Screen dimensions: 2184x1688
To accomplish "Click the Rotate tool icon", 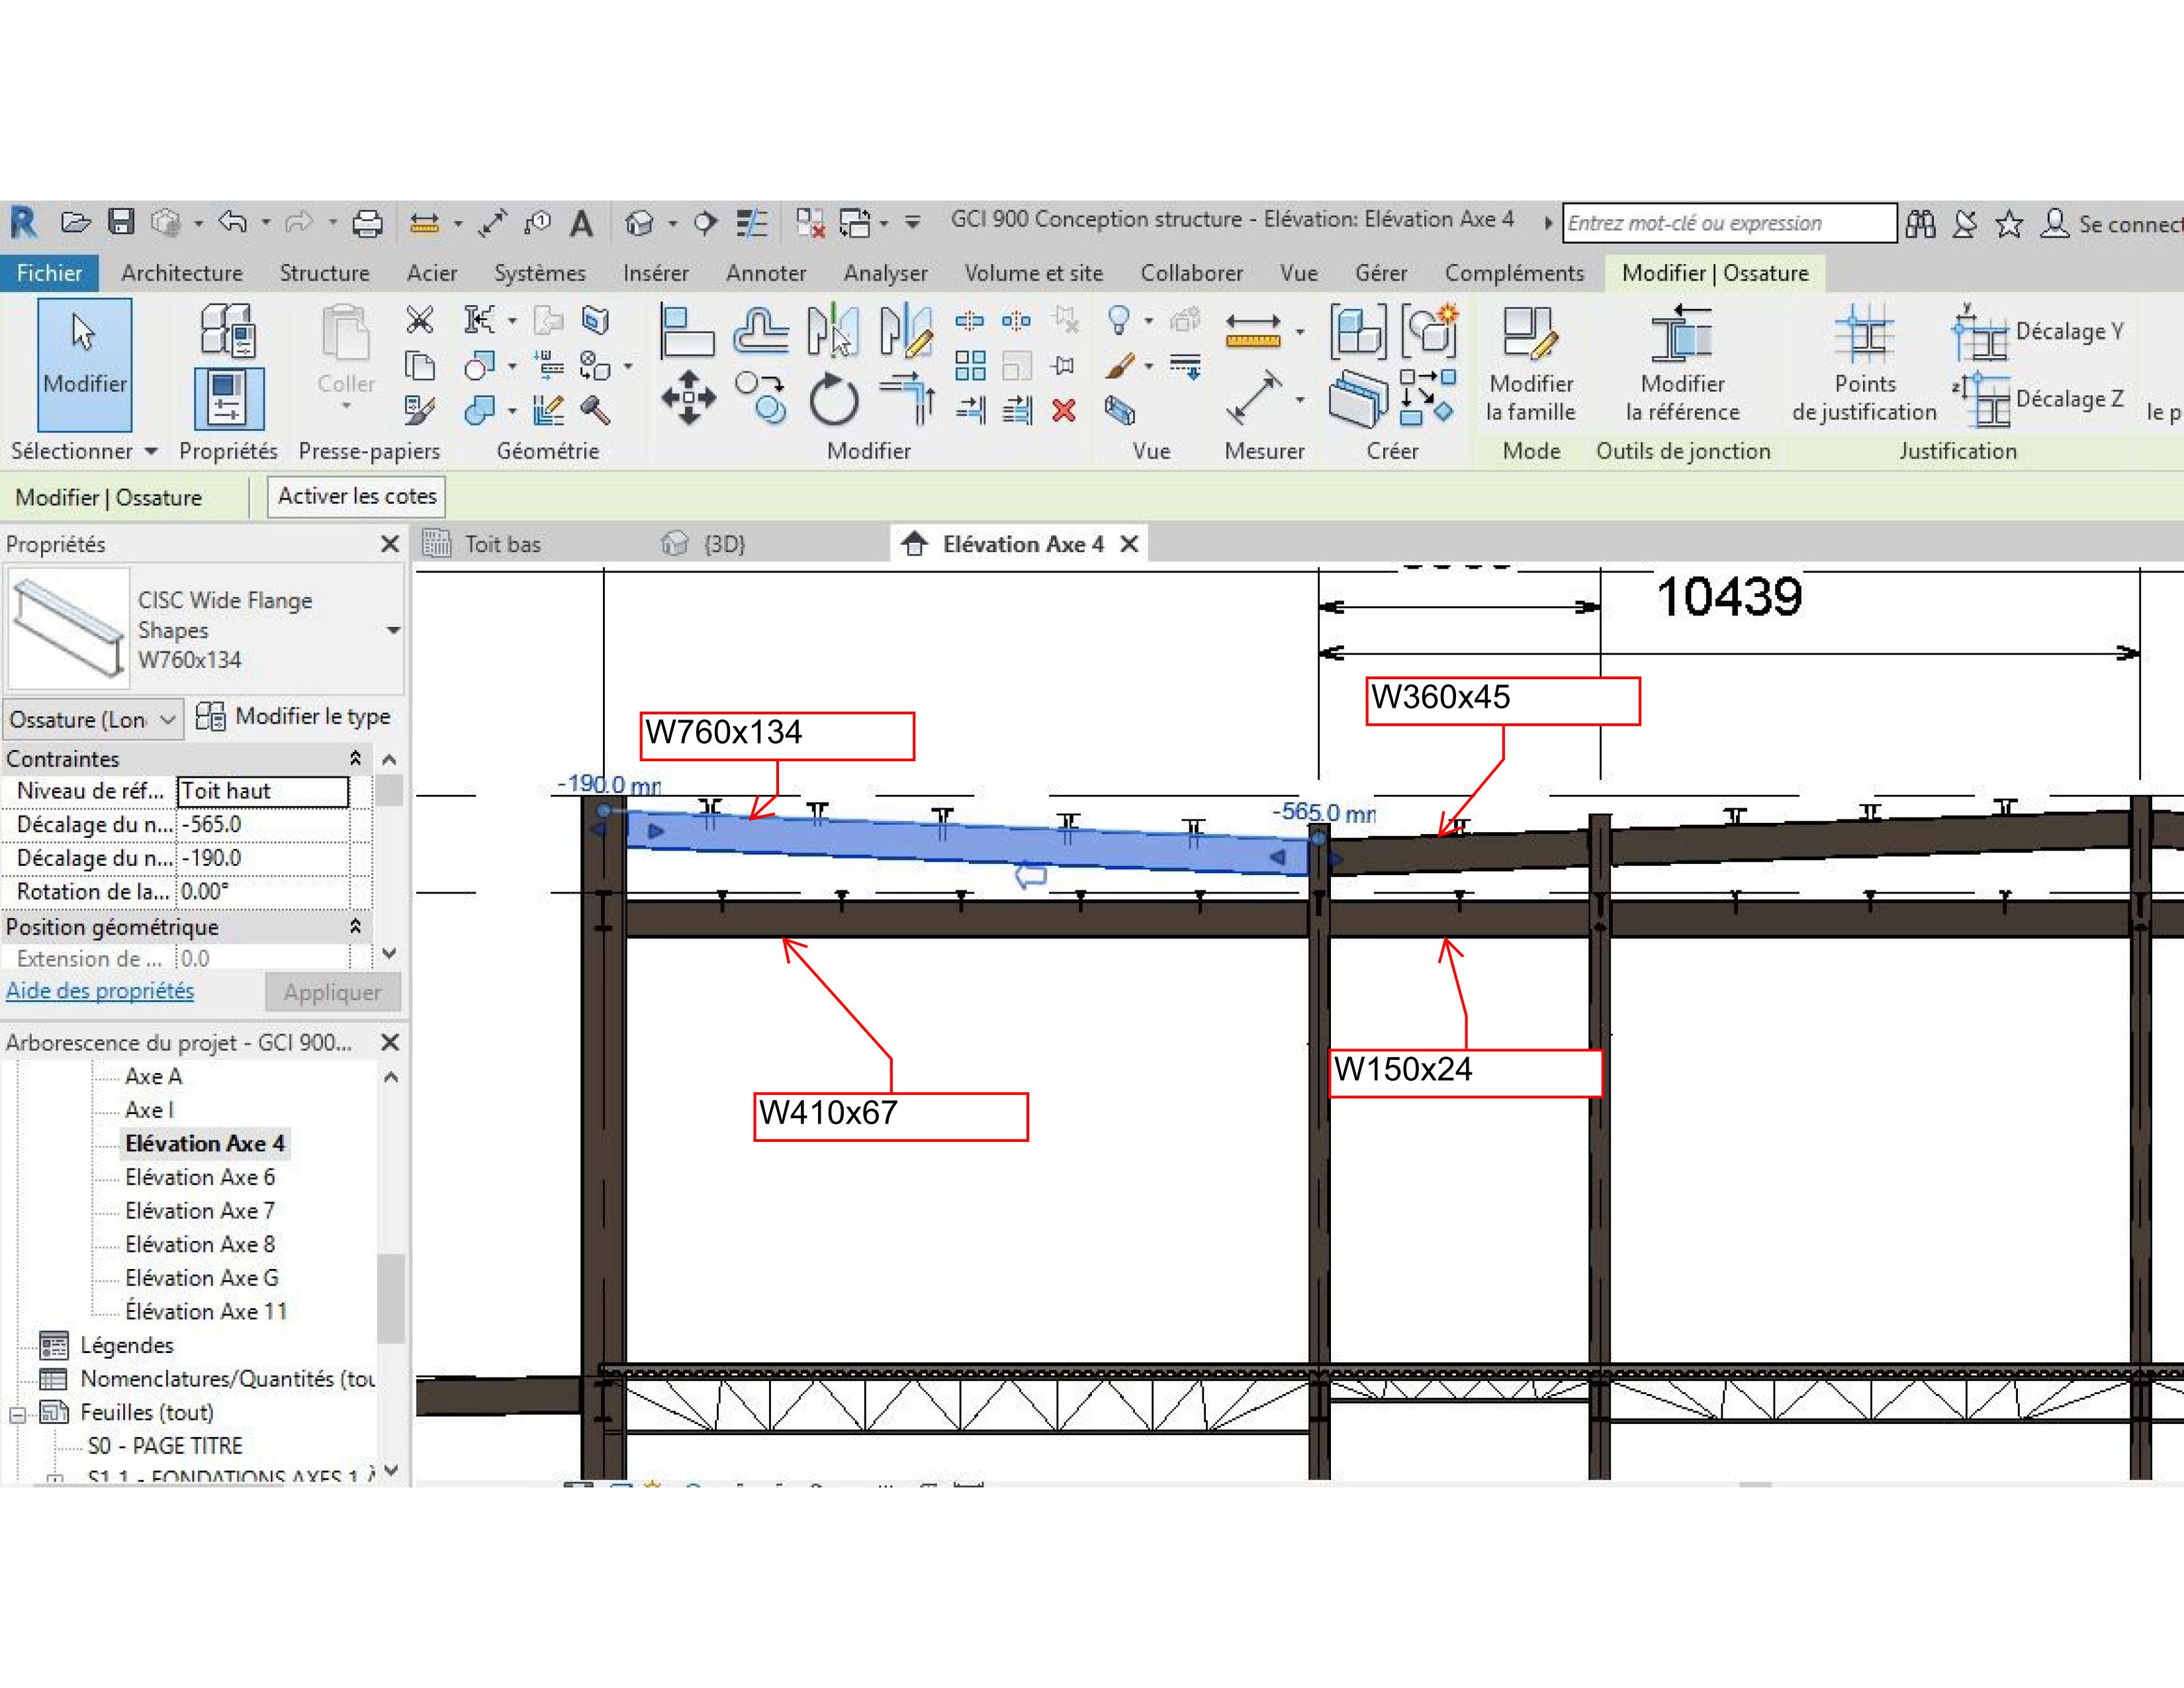I will tap(833, 400).
